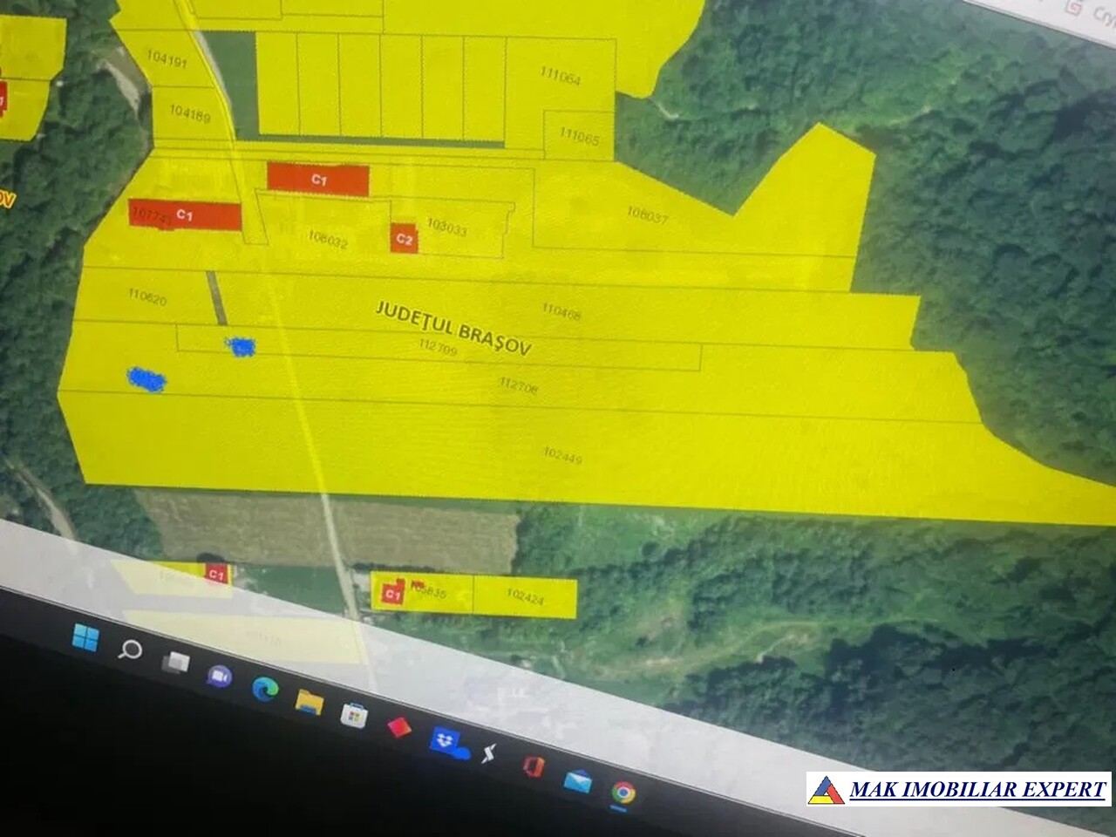Open the Windows Start menu

85,638
